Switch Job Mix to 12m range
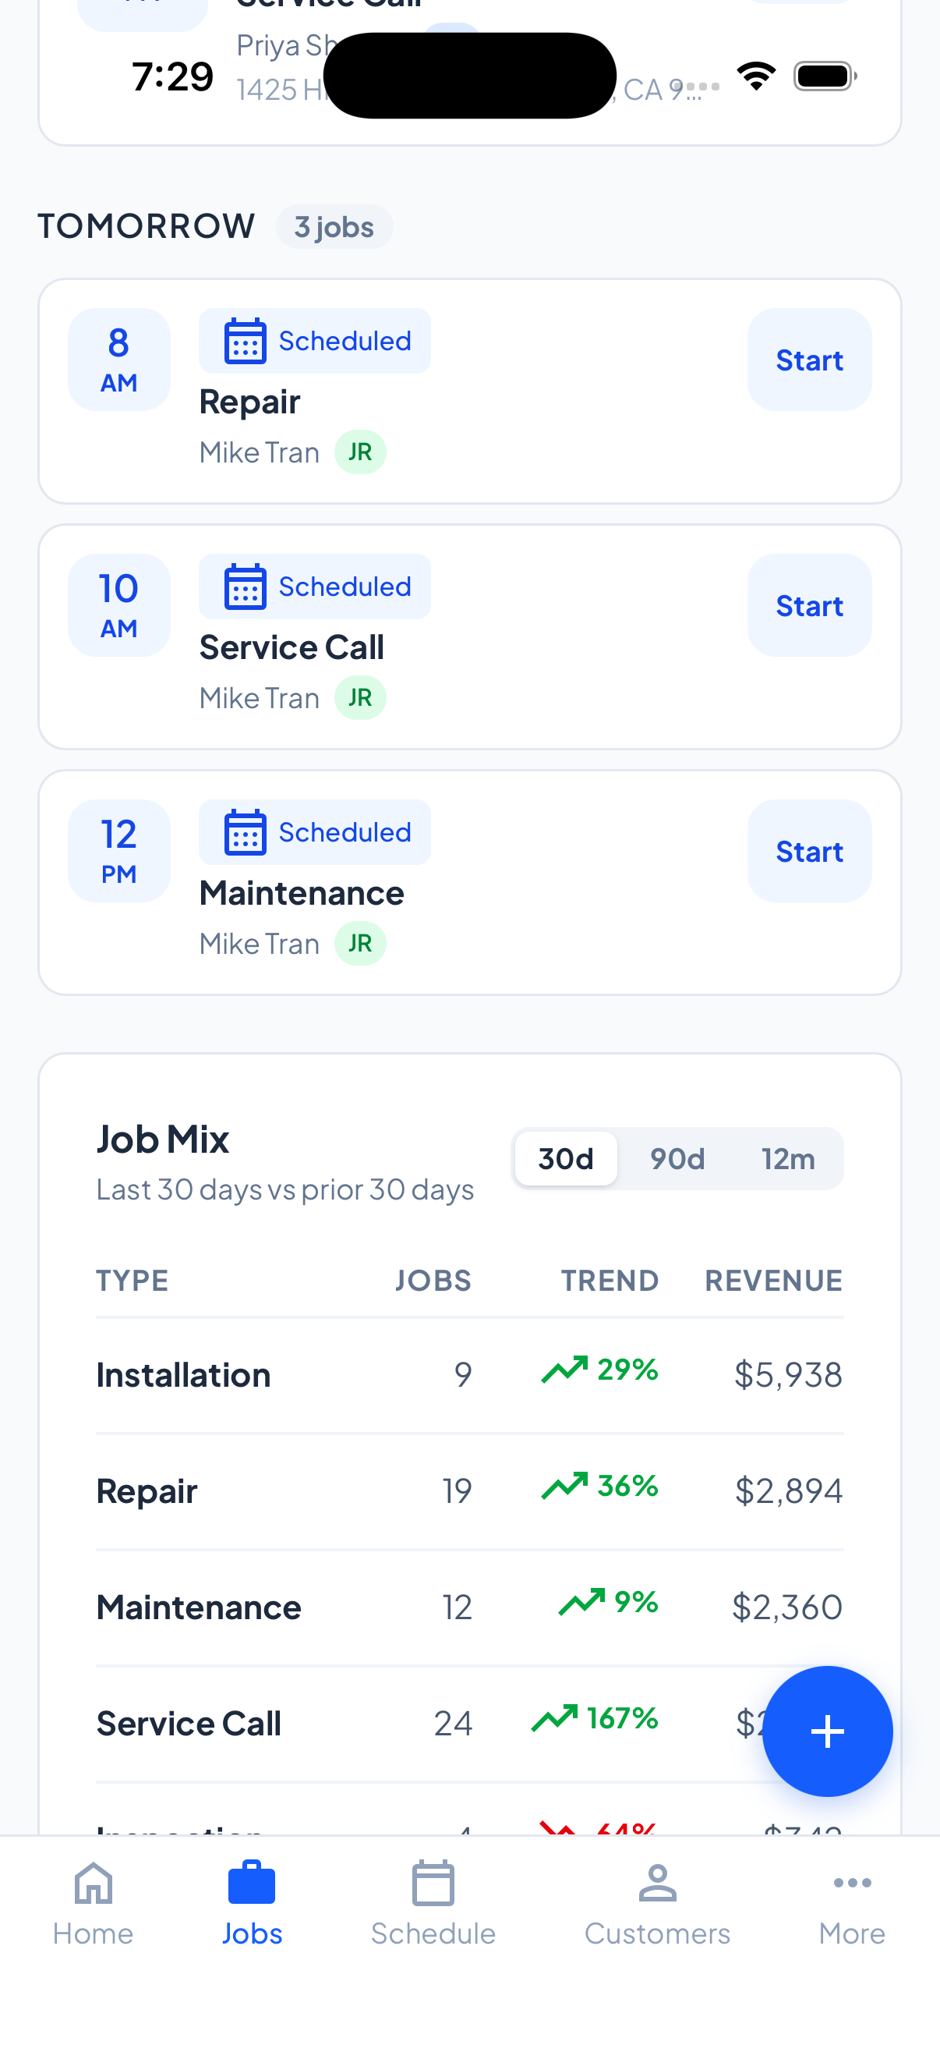 pos(788,1159)
